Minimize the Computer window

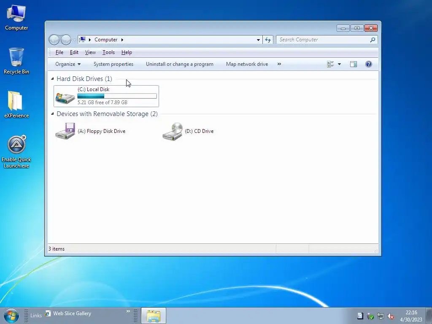pos(343,28)
